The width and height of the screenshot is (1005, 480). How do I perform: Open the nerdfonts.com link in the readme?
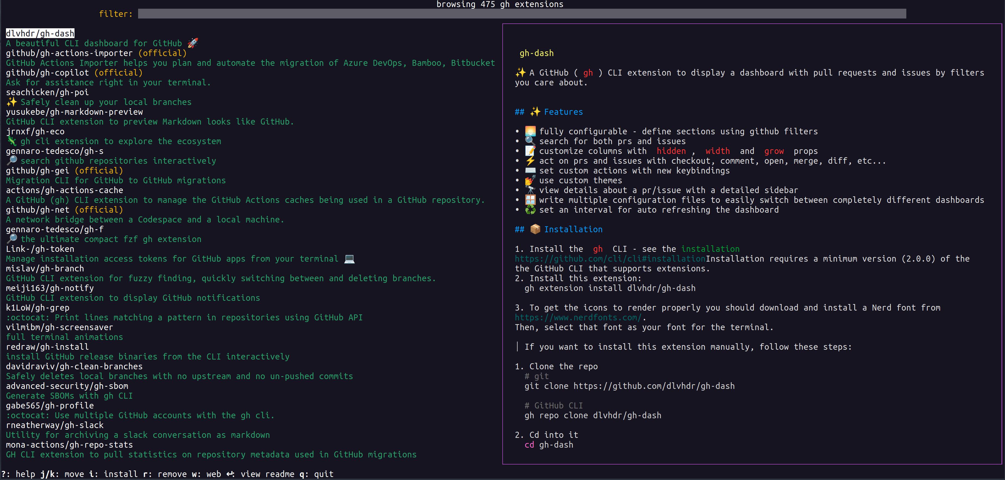coord(579,317)
